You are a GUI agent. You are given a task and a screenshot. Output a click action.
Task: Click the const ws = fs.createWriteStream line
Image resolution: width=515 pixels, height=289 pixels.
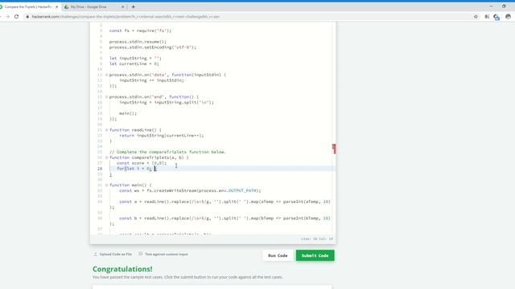(190, 190)
